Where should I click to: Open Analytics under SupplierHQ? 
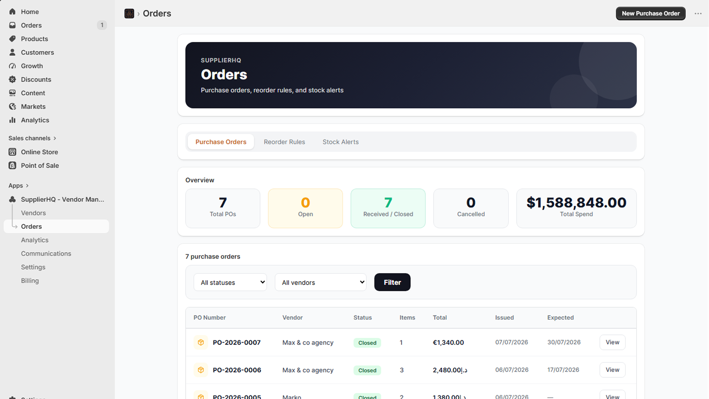pyautogui.click(x=35, y=240)
